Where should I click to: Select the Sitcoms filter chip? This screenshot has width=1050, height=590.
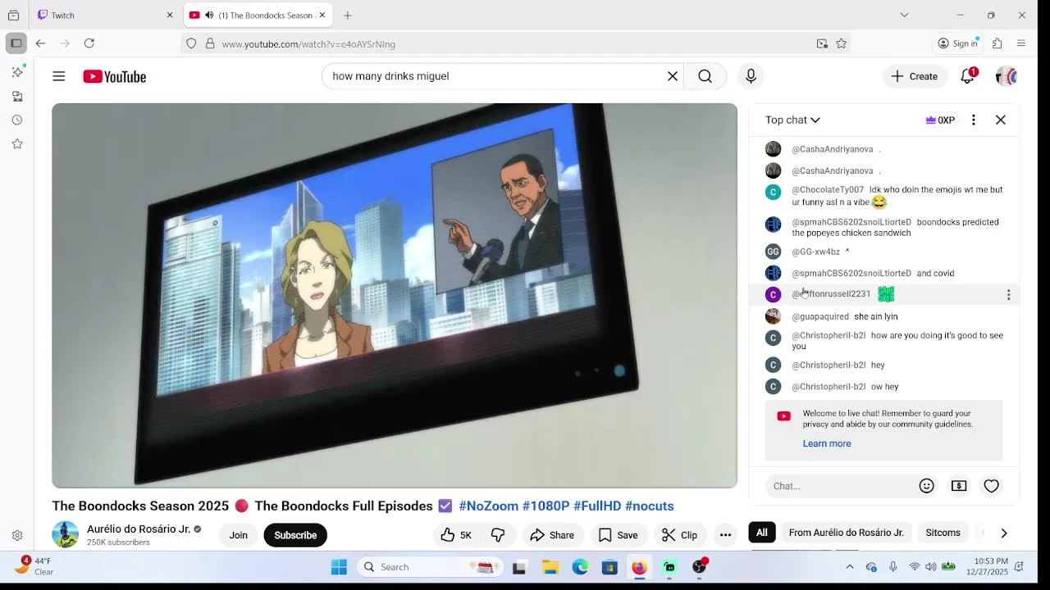pos(943,533)
